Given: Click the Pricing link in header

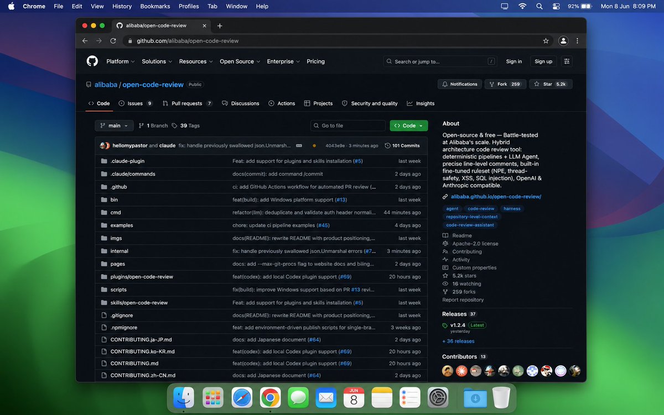Looking at the screenshot, I should click(315, 61).
